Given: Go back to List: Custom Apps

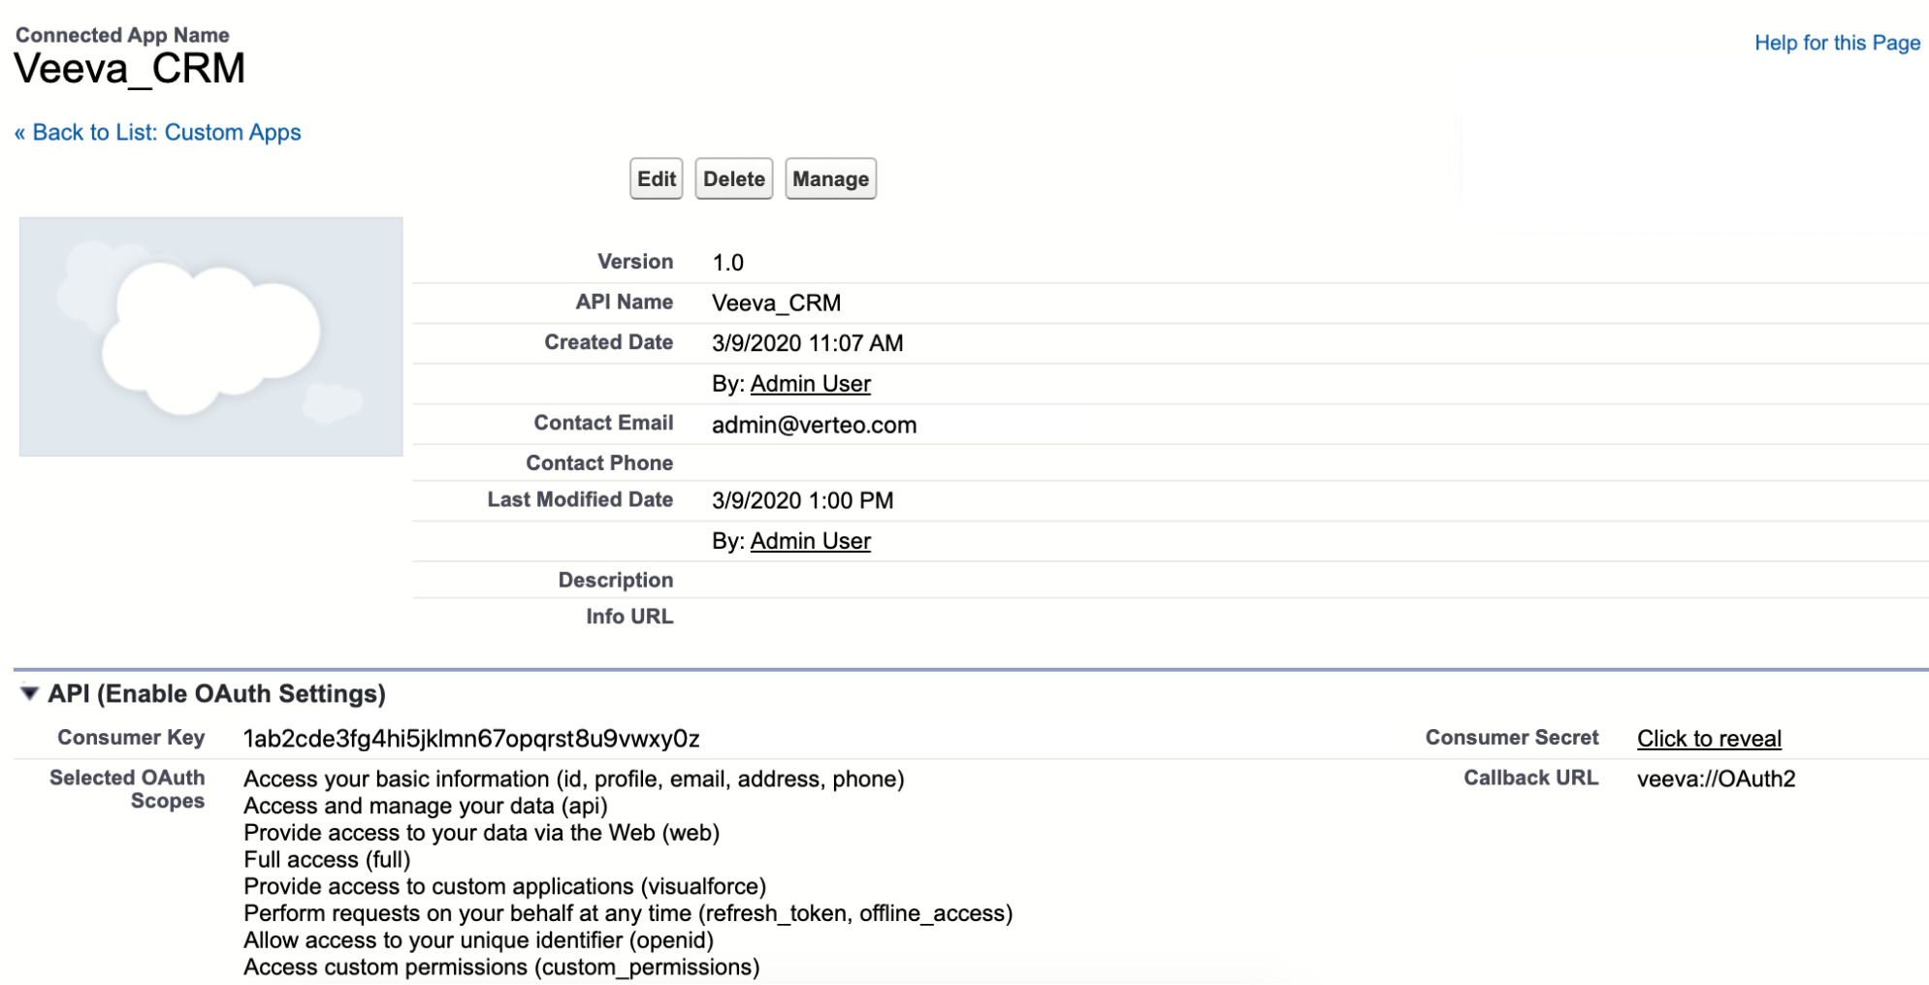Looking at the screenshot, I should (x=157, y=133).
